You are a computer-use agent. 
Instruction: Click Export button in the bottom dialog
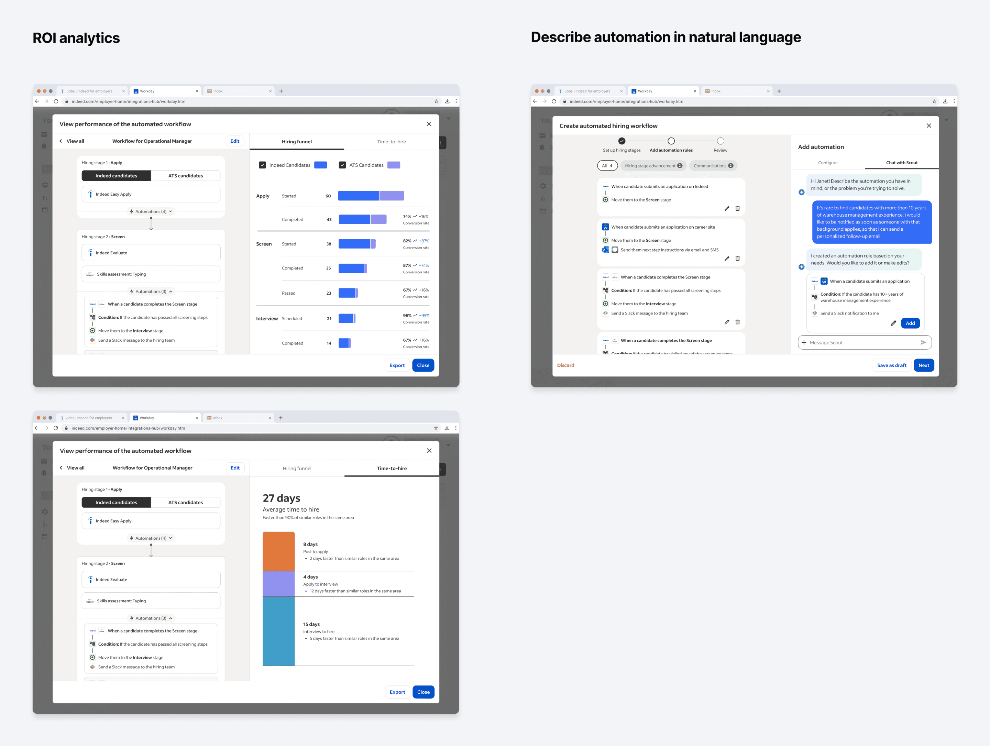pos(397,692)
